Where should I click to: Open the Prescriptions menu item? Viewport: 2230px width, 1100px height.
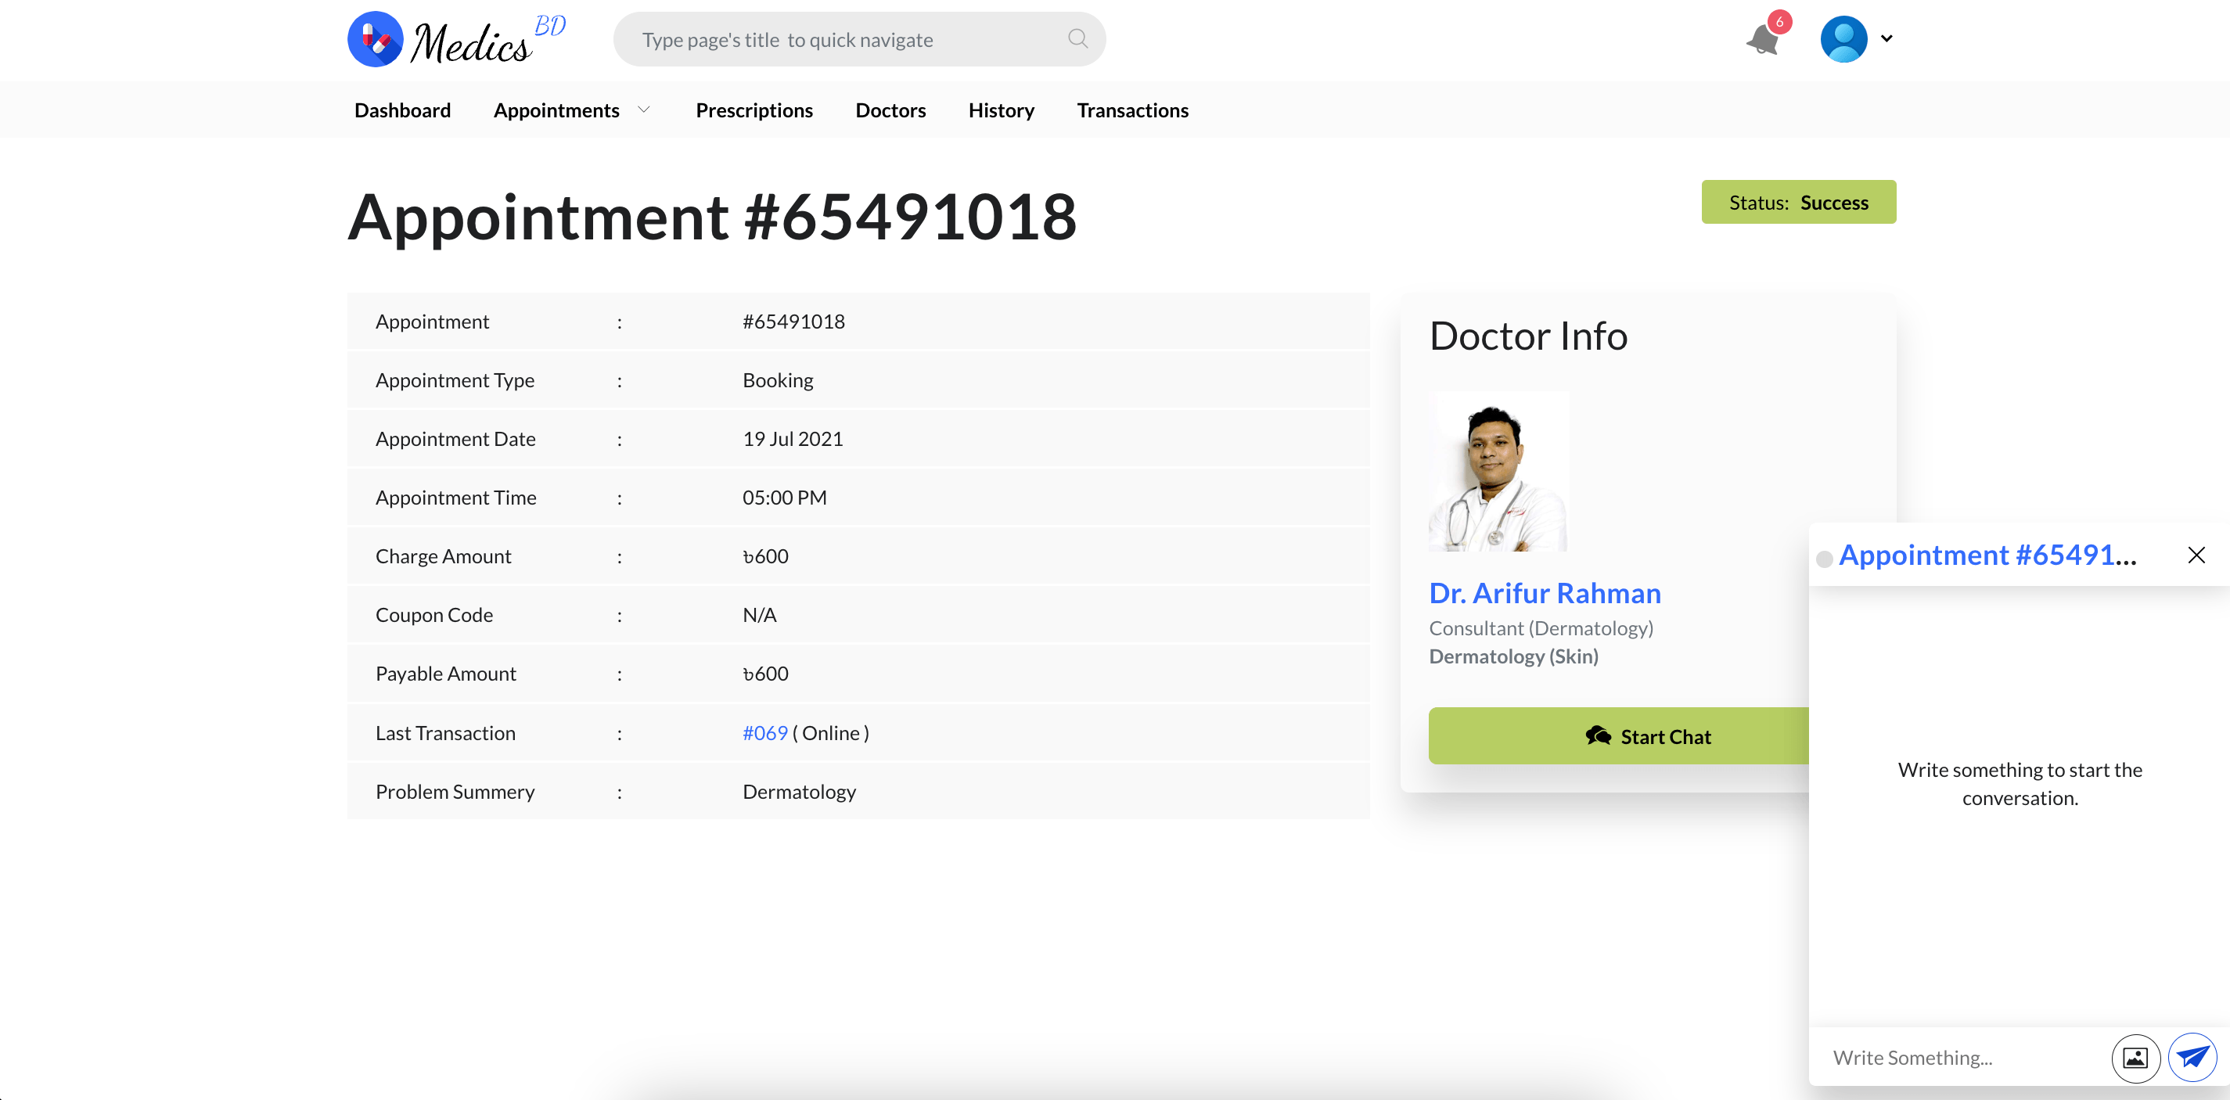pos(754,110)
